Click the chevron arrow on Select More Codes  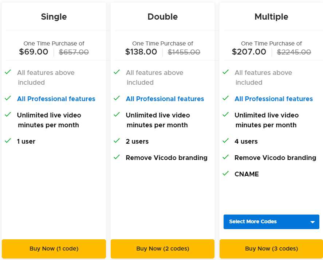312,221
